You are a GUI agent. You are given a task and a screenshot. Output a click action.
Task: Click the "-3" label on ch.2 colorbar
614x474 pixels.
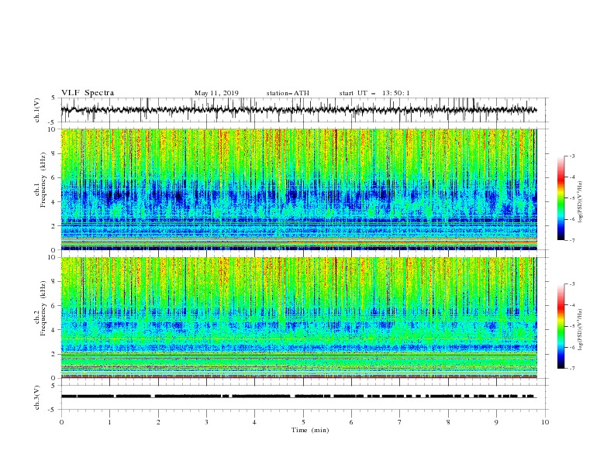pos(571,284)
